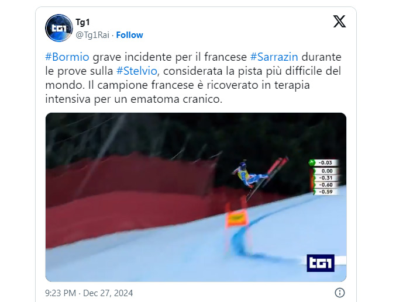Screen dimensions: 396x302
Task: Click the airborne skier in the video
Action: click(252, 175)
